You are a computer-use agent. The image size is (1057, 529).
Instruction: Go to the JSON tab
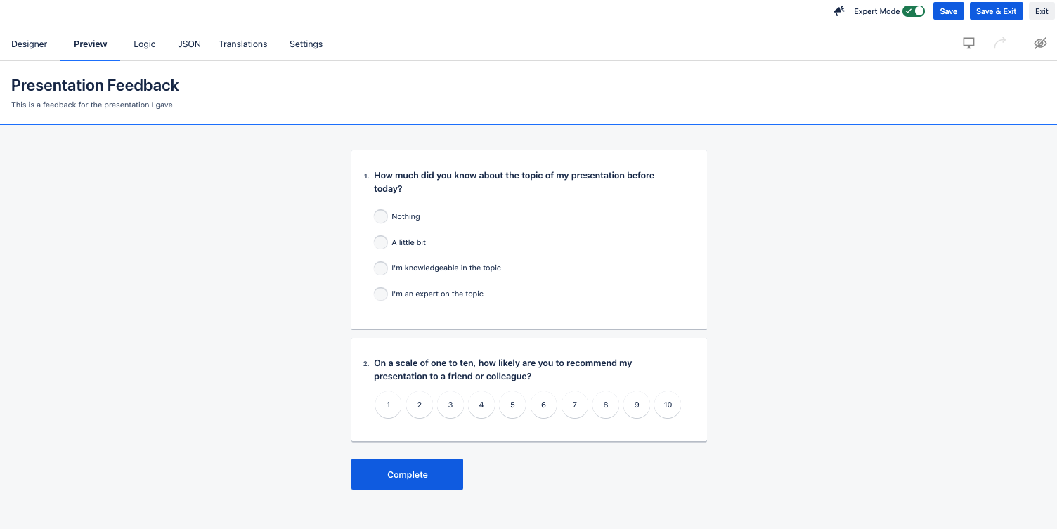[189, 44]
